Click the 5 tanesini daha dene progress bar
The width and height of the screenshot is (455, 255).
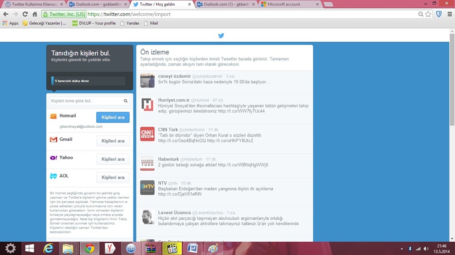pyautogui.click(x=88, y=81)
